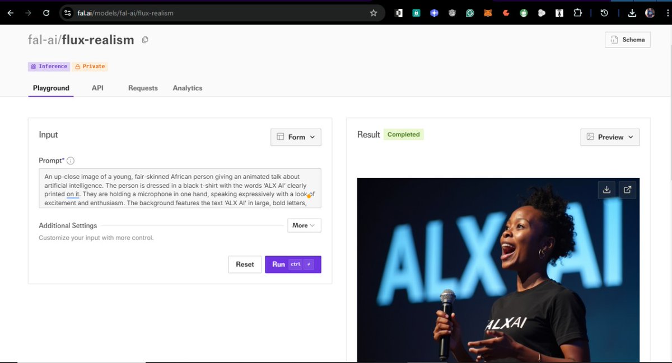Click the "fal-ai/" model owner text
Screen dimensions: 672x363
(x=45, y=40)
